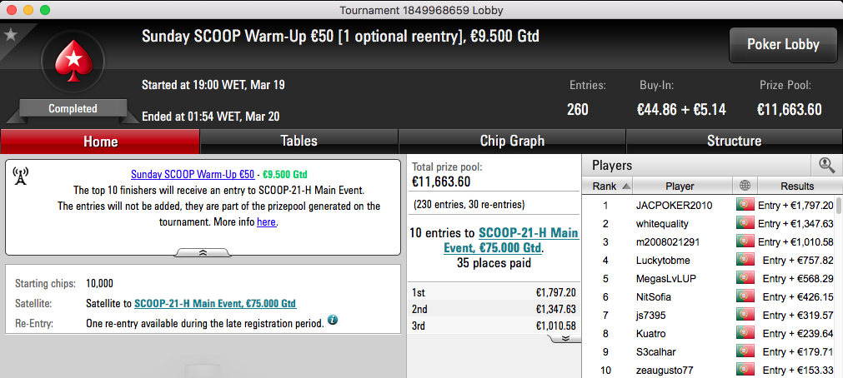Click whitequality's Portugal flag icon
The width and height of the screenshot is (843, 378).
745,223
